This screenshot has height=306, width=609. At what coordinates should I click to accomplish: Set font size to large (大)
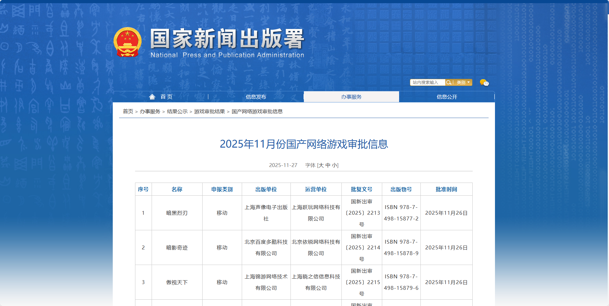pyautogui.click(x=321, y=165)
